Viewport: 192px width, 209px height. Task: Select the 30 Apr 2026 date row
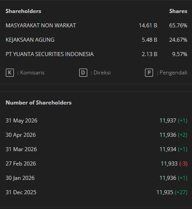point(96,135)
